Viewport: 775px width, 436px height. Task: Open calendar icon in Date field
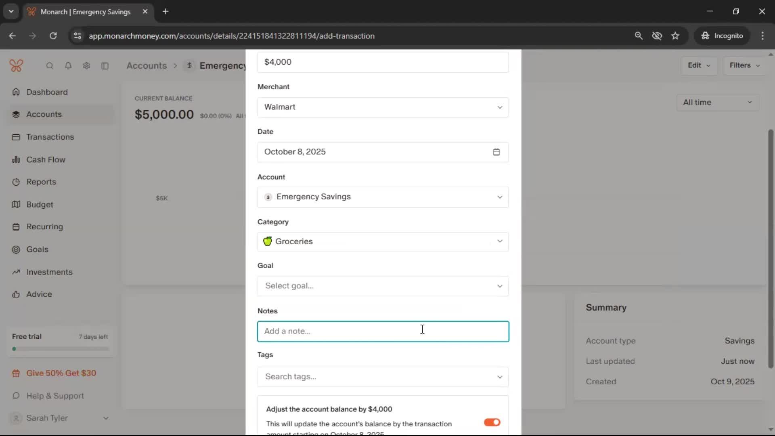(x=496, y=152)
